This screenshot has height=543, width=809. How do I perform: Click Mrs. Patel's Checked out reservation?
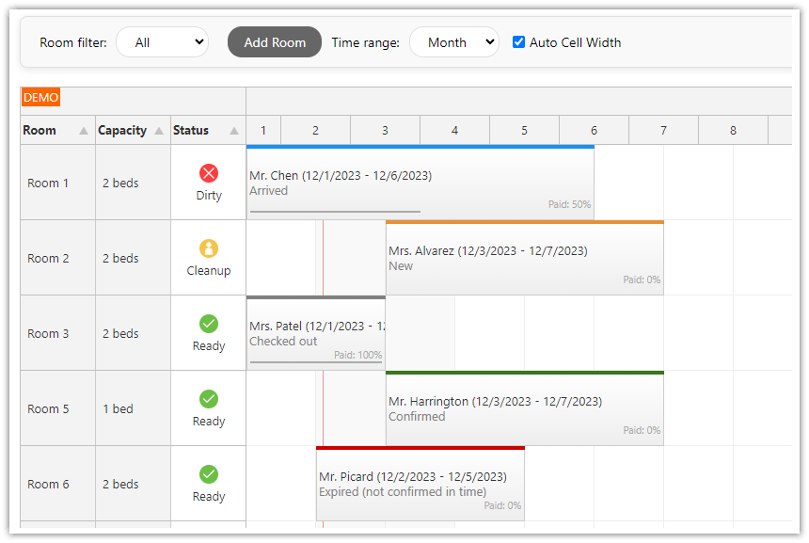[315, 333]
